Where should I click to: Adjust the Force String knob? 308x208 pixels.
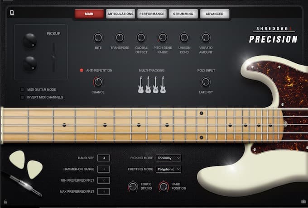click(133, 186)
